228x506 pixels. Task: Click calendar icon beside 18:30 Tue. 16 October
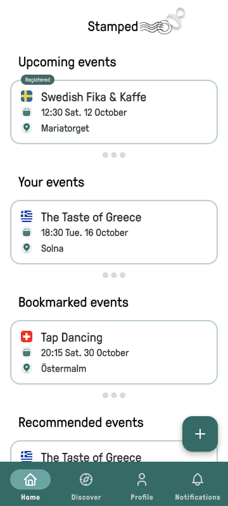pyautogui.click(x=27, y=232)
